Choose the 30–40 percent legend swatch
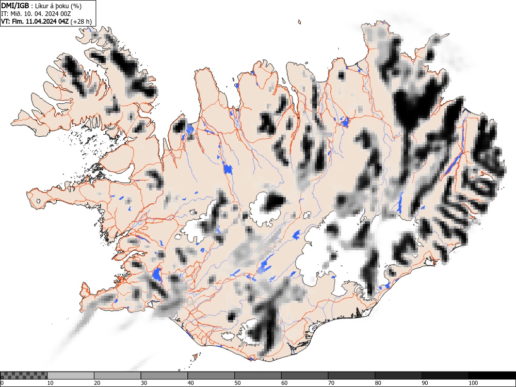Image resolution: width=516 pixels, height=387 pixels. (164, 376)
